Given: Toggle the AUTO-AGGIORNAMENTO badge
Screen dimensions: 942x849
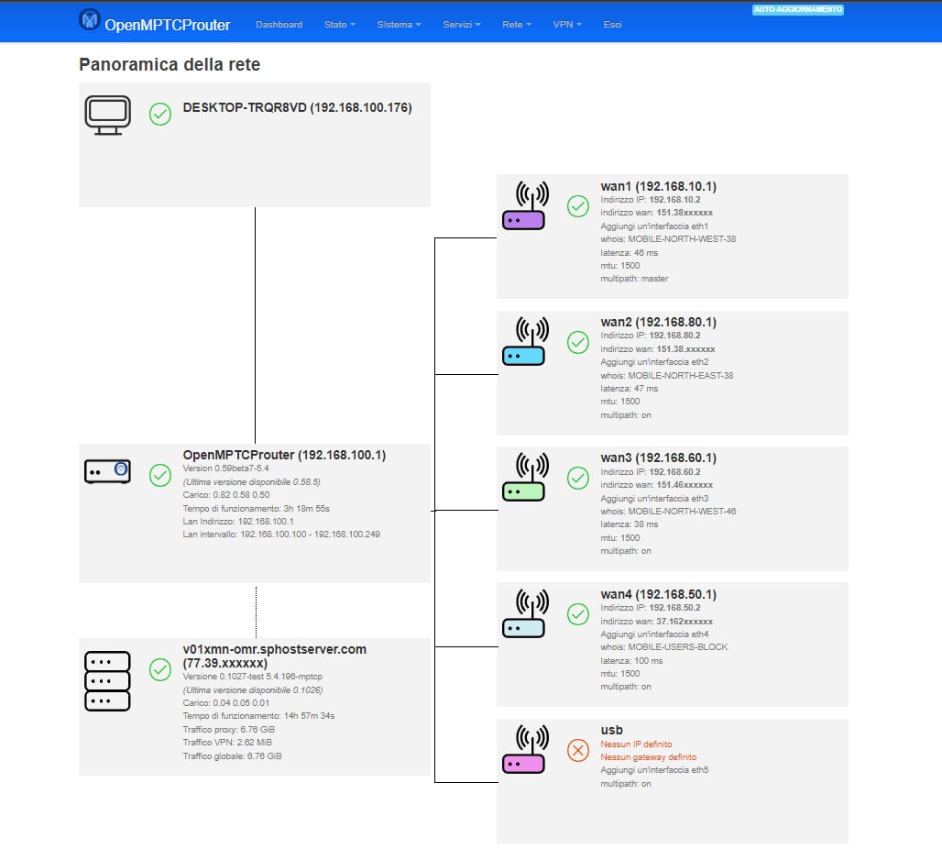Looking at the screenshot, I should pos(798,9).
